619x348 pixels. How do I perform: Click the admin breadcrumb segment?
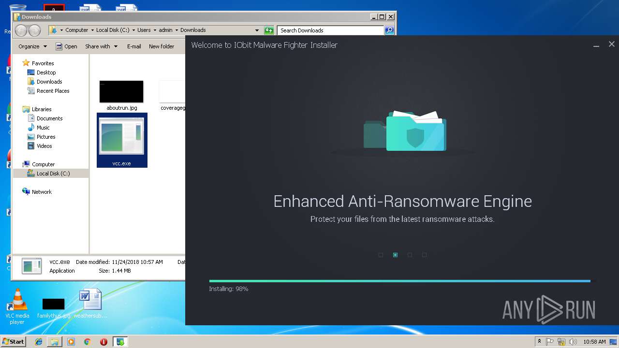165,30
